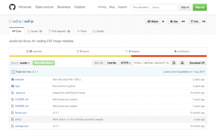Switch to the Pulse tab

82,31
